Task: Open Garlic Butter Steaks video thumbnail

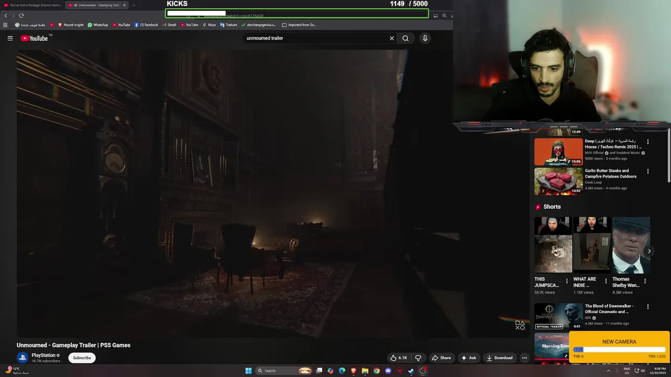Action: click(x=558, y=181)
